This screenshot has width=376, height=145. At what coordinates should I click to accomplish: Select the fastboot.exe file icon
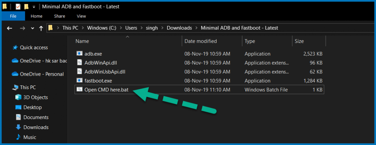(79, 80)
